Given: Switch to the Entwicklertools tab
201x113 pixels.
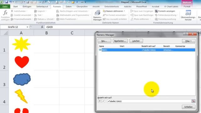Looking at the screenshot, I should coord(112,7).
